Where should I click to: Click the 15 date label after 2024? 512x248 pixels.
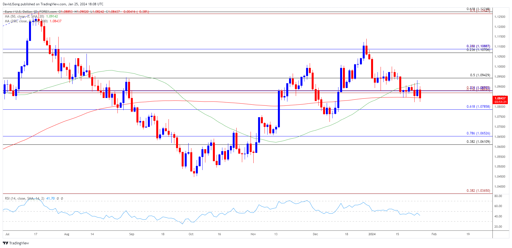[x=398, y=234]
